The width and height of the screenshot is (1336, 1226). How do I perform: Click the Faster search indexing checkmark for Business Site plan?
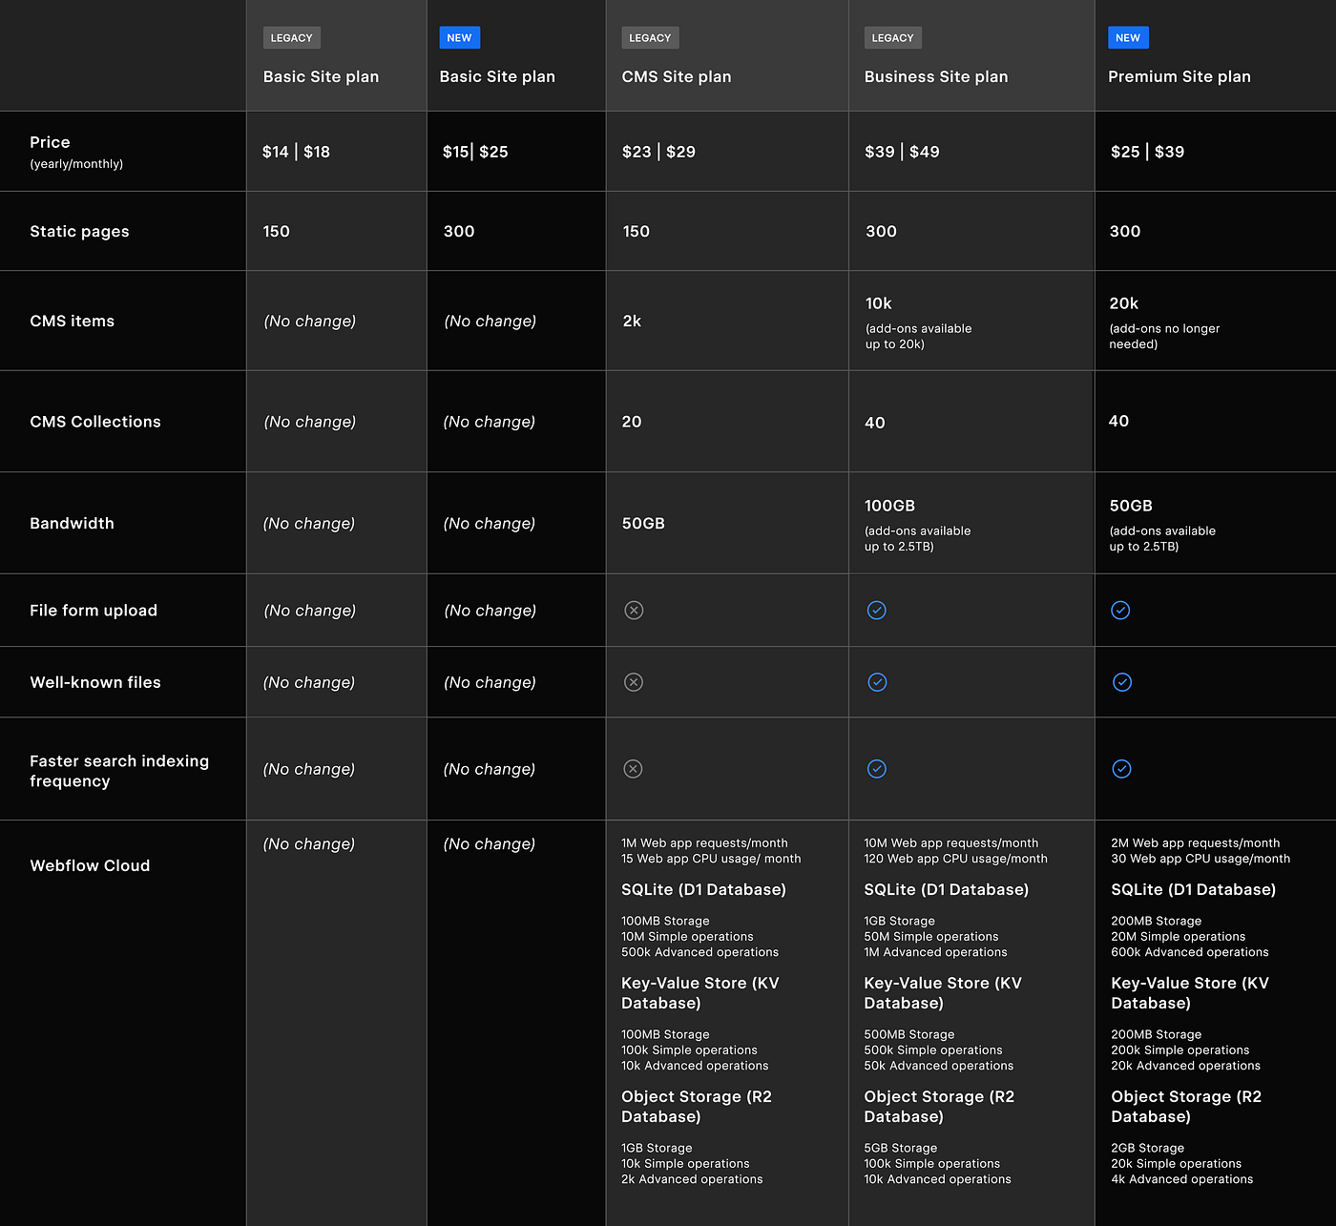pos(877,769)
